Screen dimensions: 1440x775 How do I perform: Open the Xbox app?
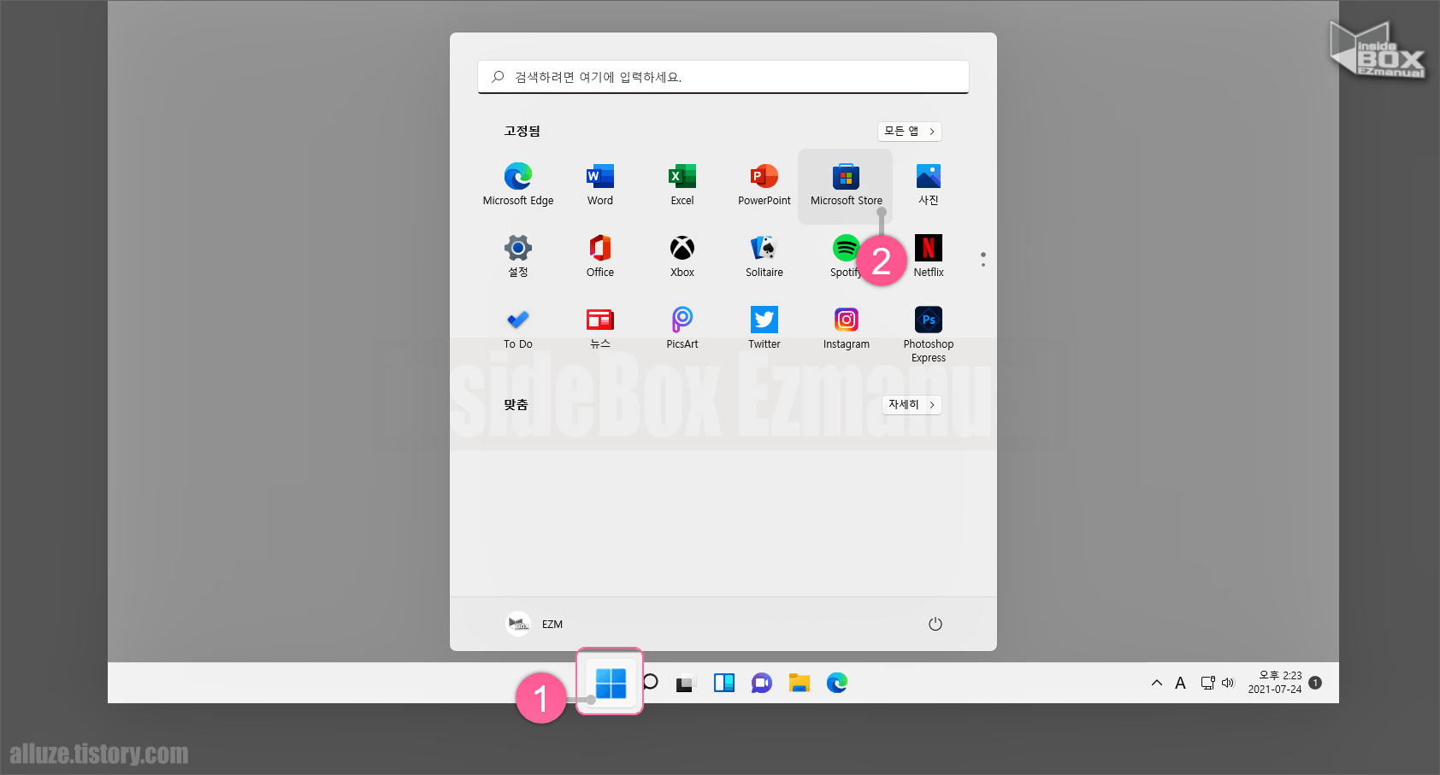coord(682,256)
